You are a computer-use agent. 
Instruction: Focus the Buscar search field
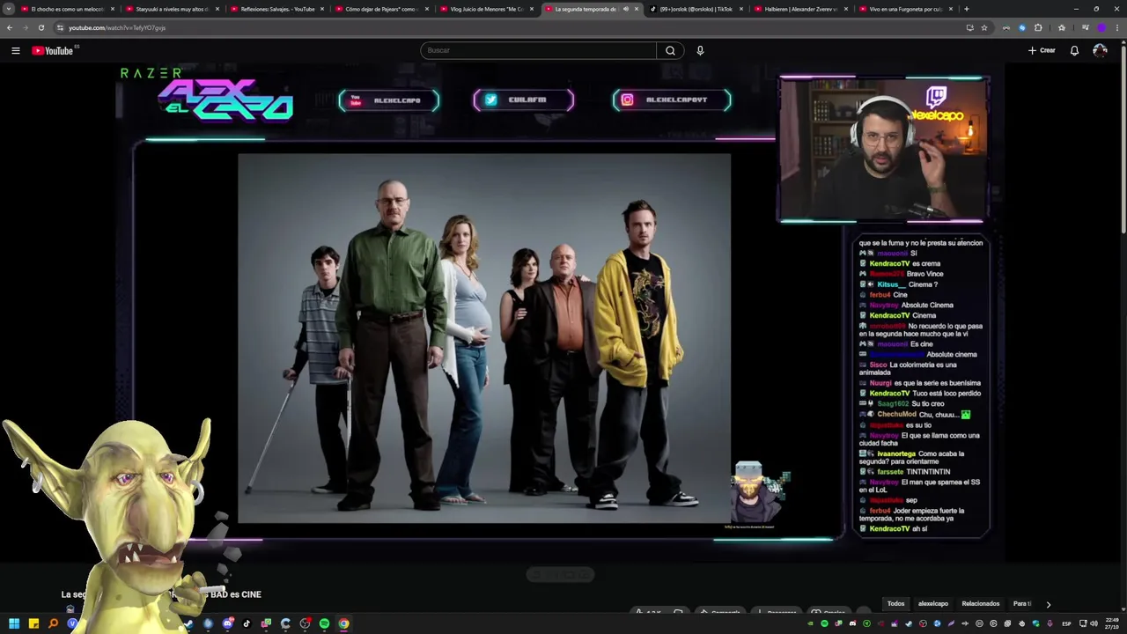(538, 50)
